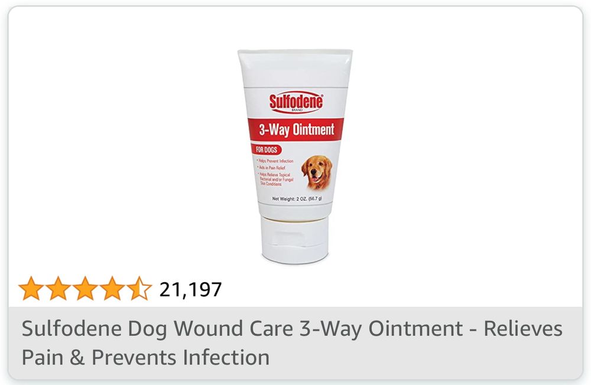591x385 pixels.
Task: Click the word 'Relieves' in the product title
Action: click(x=523, y=328)
